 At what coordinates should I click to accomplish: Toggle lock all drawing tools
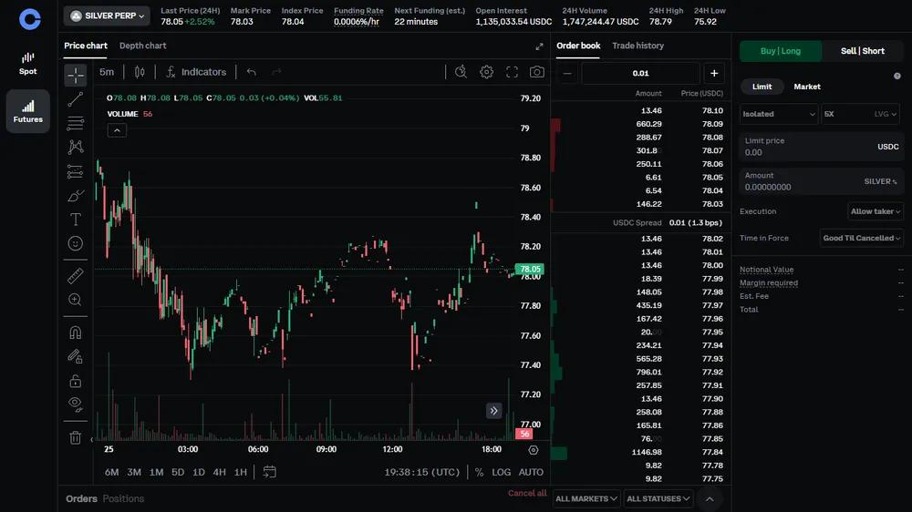(76, 381)
